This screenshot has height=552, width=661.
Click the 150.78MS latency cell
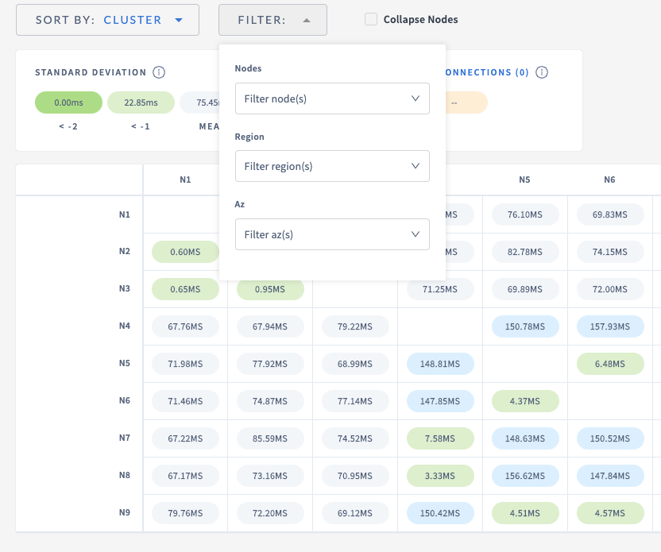pos(525,326)
